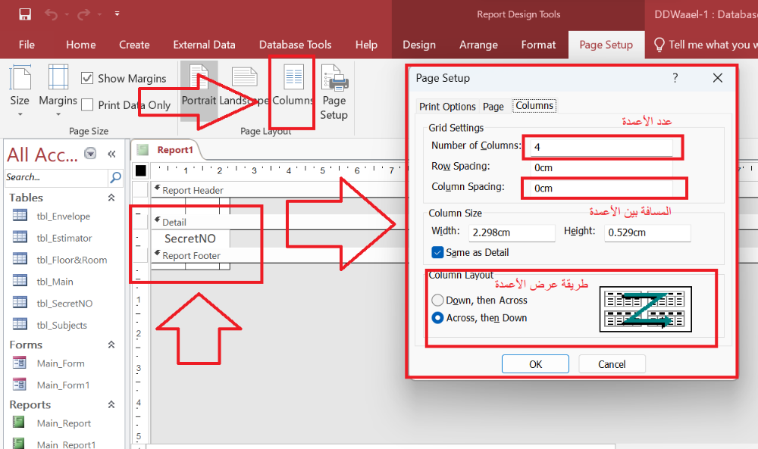The height and width of the screenshot is (449, 758).
Task: Select the tbl_Envelope table
Action: (64, 216)
